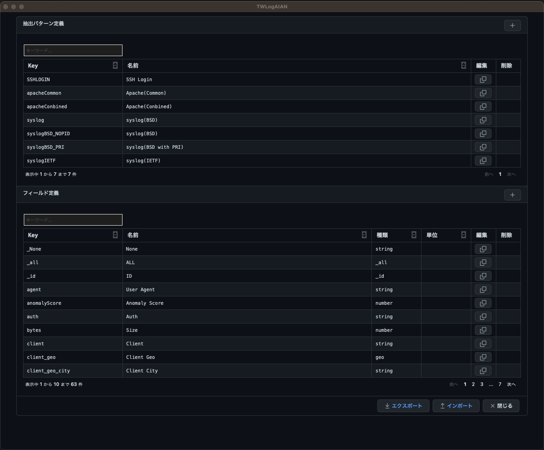Open edit for the bytes field

(483, 330)
